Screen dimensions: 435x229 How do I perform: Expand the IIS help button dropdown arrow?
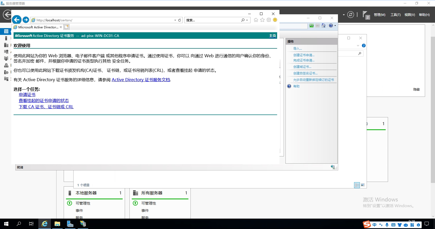click(335, 26)
